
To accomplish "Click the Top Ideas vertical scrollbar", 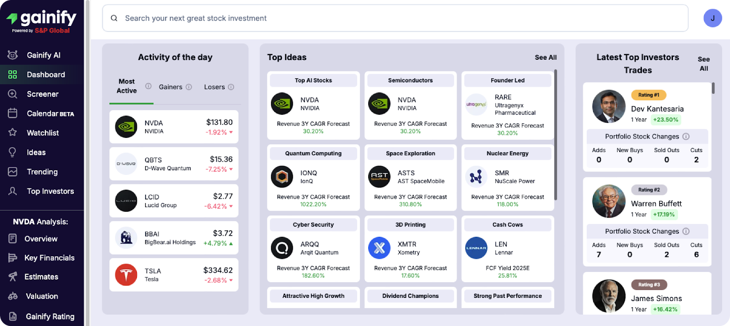I will click(x=555, y=135).
